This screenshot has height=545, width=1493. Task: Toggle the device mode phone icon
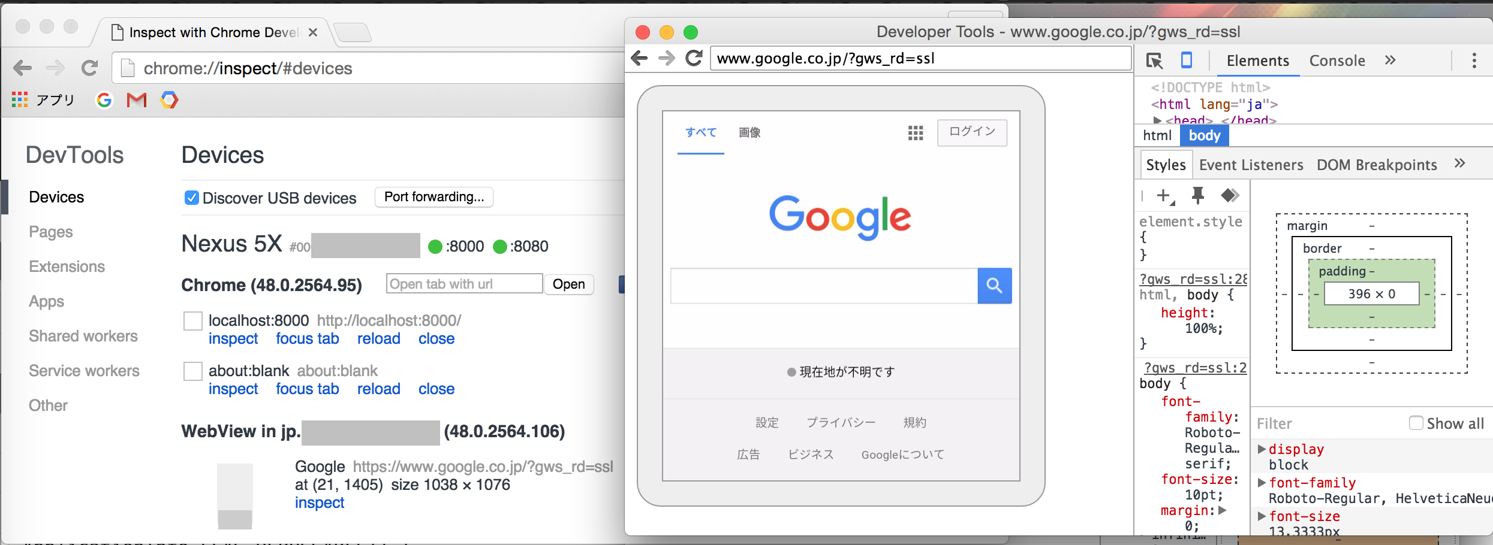[x=1186, y=60]
